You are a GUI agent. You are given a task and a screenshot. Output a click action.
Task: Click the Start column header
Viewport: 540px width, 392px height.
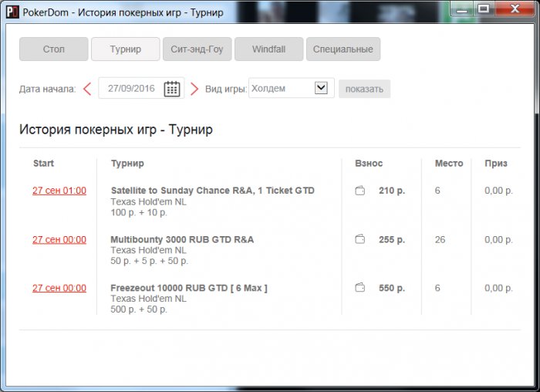click(x=43, y=164)
